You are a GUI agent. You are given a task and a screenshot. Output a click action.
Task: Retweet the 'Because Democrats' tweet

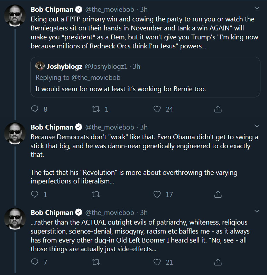point(96,194)
